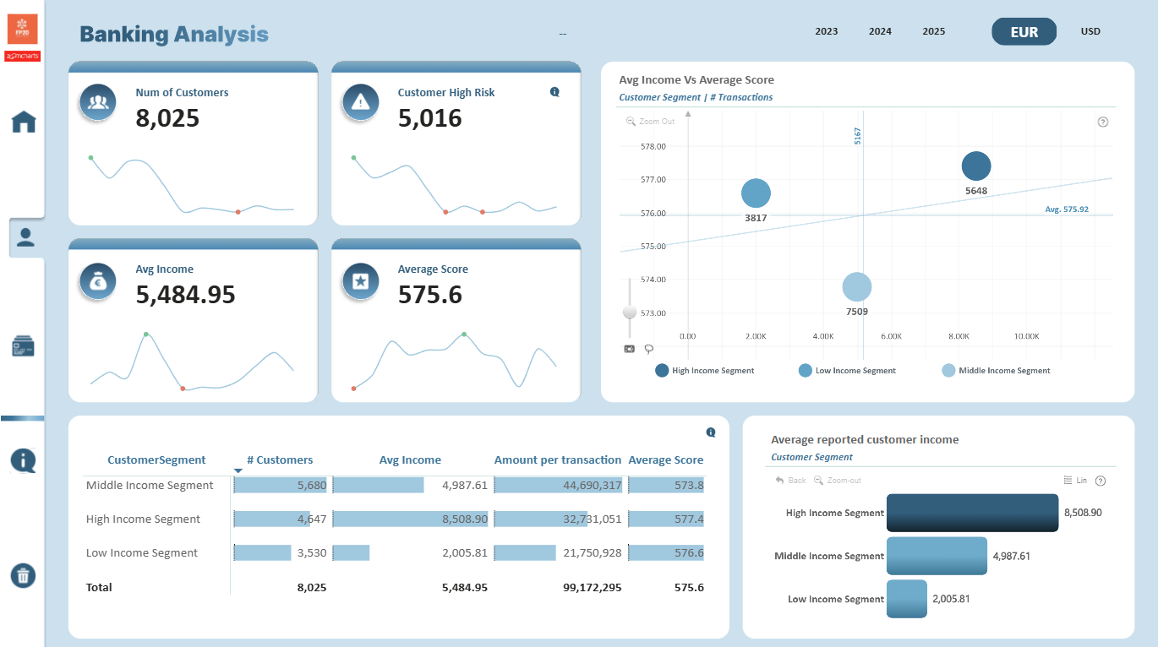Image resolution: width=1158 pixels, height=647 pixels.
Task: Click the lasso selection tool under the scatter chart
Action: 649,348
